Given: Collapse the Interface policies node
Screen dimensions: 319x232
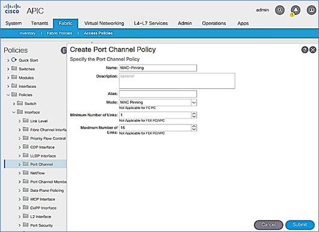Looking at the screenshot, I should point(14,112).
